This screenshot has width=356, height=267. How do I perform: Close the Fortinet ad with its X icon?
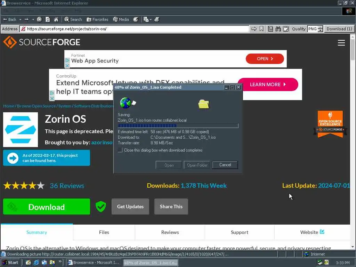pyautogui.click(x=67, y=65)
